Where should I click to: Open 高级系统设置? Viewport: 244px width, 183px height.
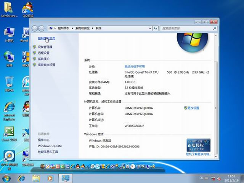(46, 65)
